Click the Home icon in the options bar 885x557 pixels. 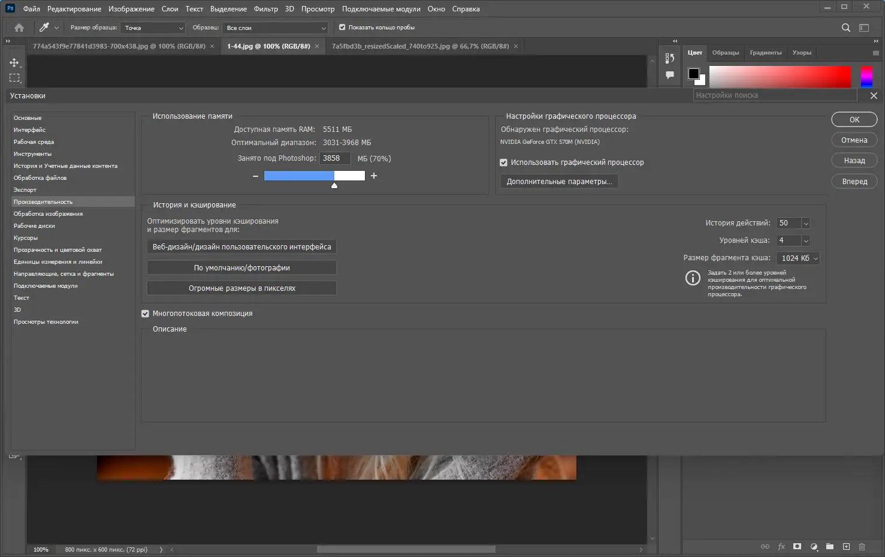[18, 27]
